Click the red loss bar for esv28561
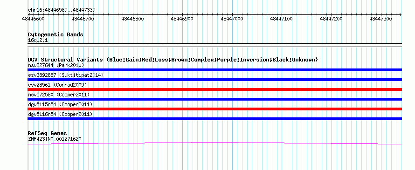 pos(214,89)
